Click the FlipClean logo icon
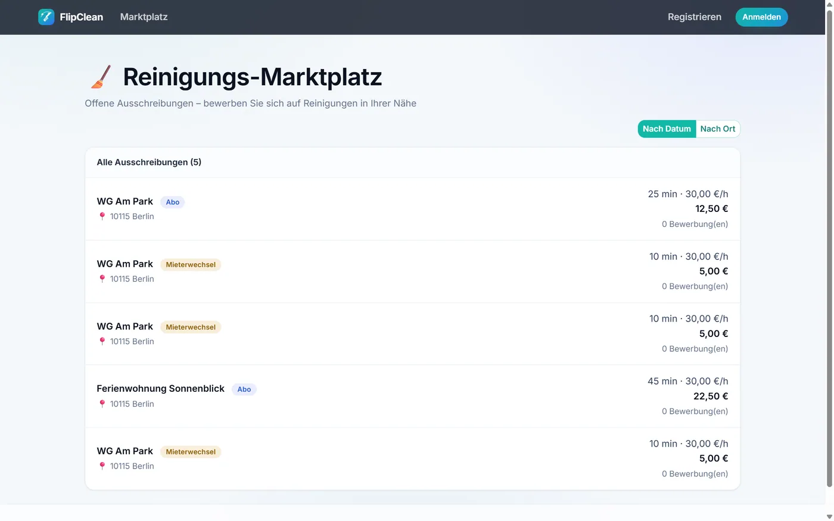The width and height of the screenshot is (834, 521). click(x=46, y=17)
